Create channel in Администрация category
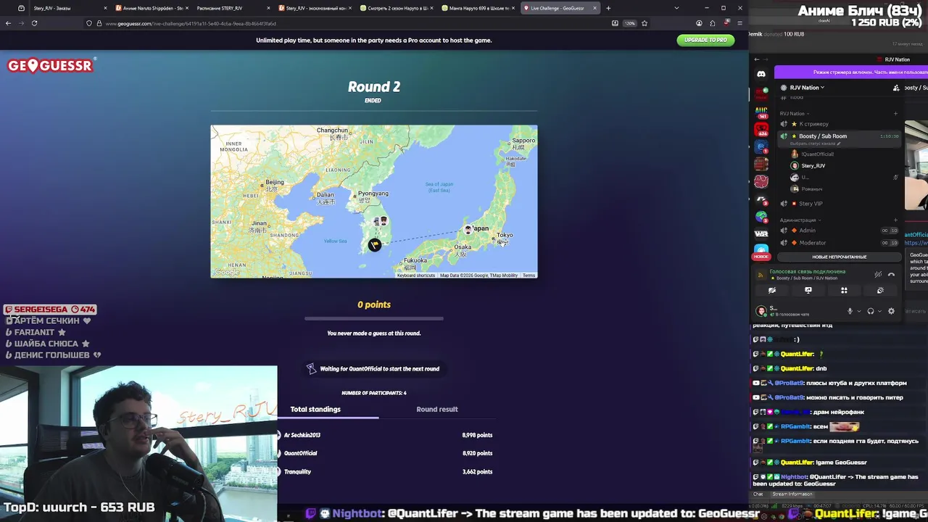This screenshot has width=928, height=522. (895, 220)
